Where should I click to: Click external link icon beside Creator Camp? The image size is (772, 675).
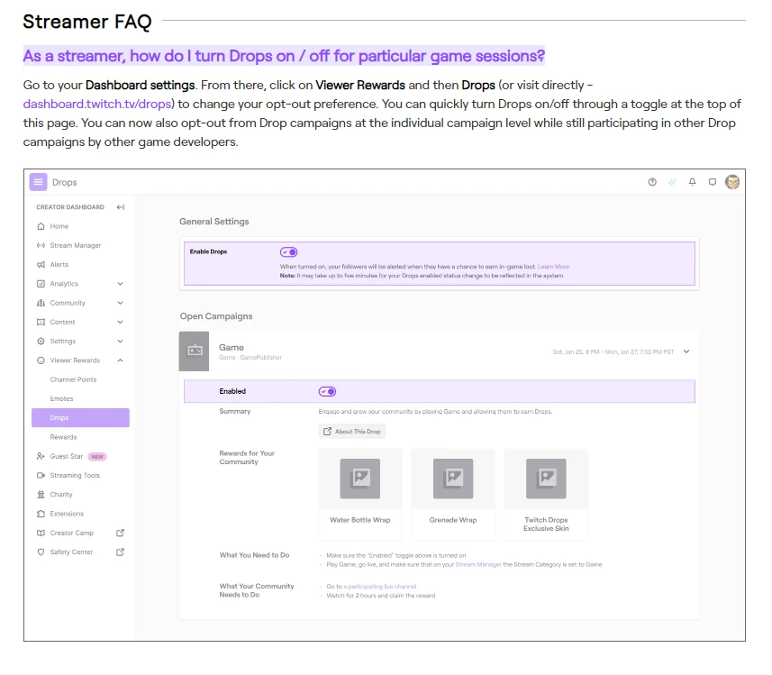[120, 533]
